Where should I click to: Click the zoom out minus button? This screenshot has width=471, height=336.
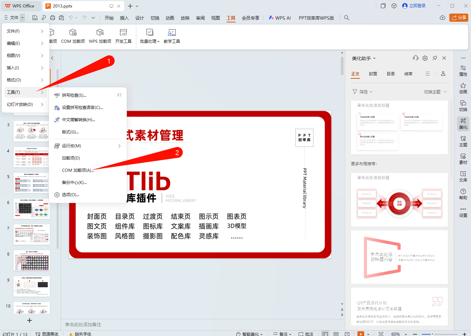415,334
